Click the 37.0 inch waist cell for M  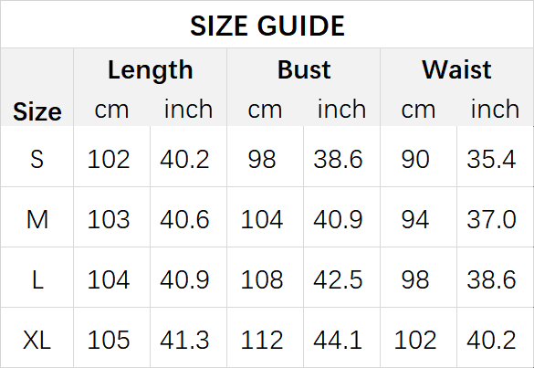491,219
